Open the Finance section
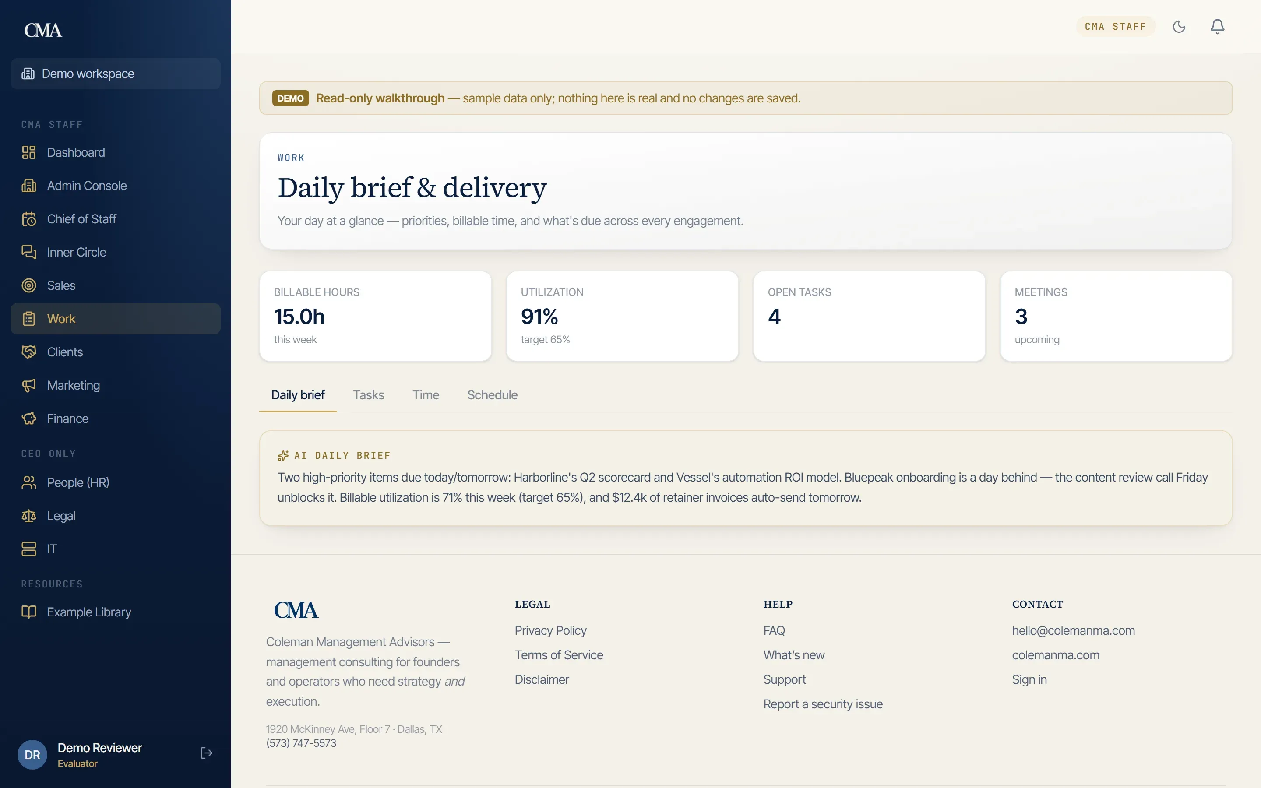The height and width of the screenshot is (788, 1261). point(115,419)
